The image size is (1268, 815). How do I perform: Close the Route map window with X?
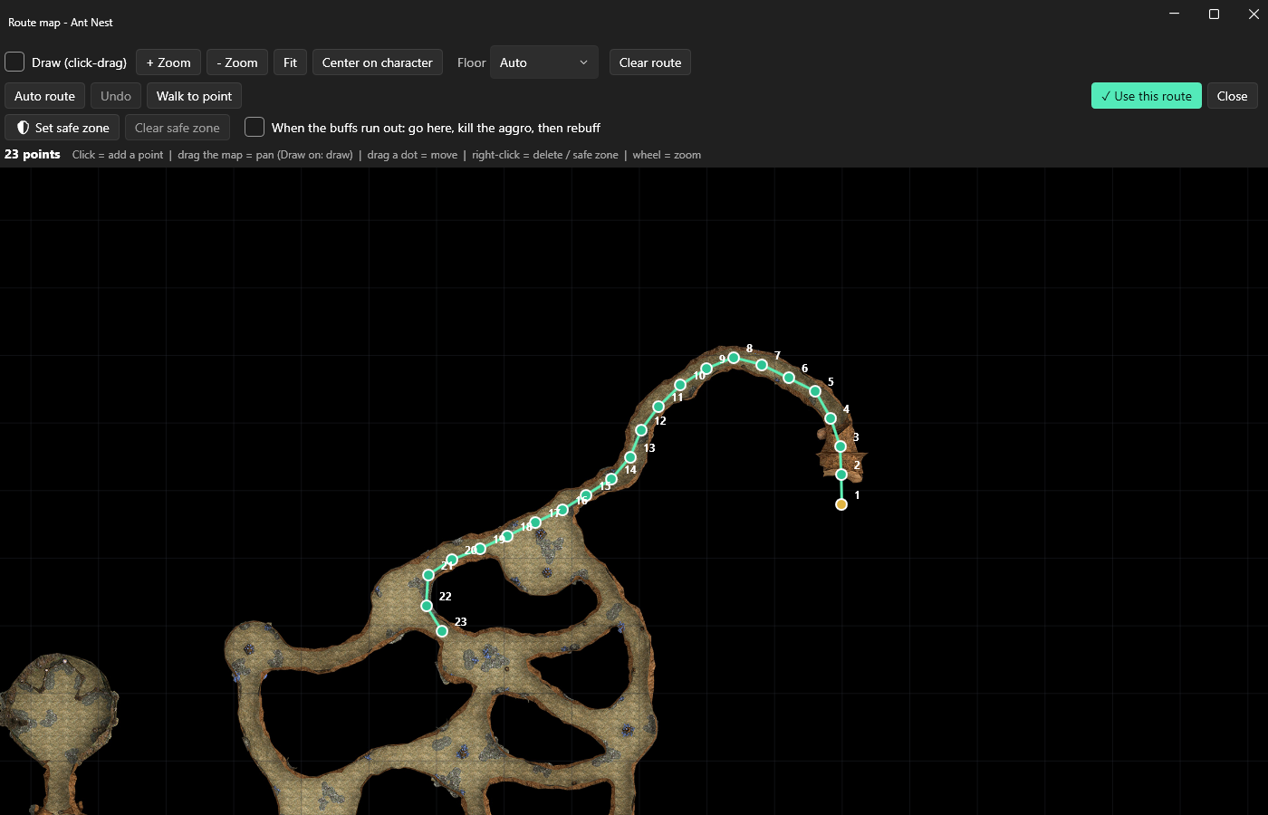(1254, 14)
